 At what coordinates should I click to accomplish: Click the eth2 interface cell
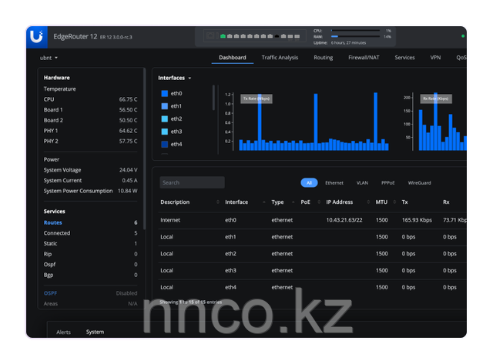pyautogui.click(x=230, y=253)
